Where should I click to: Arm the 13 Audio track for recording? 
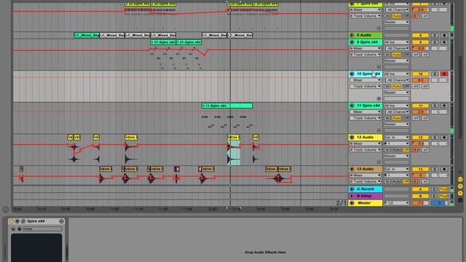pos(444,169)
